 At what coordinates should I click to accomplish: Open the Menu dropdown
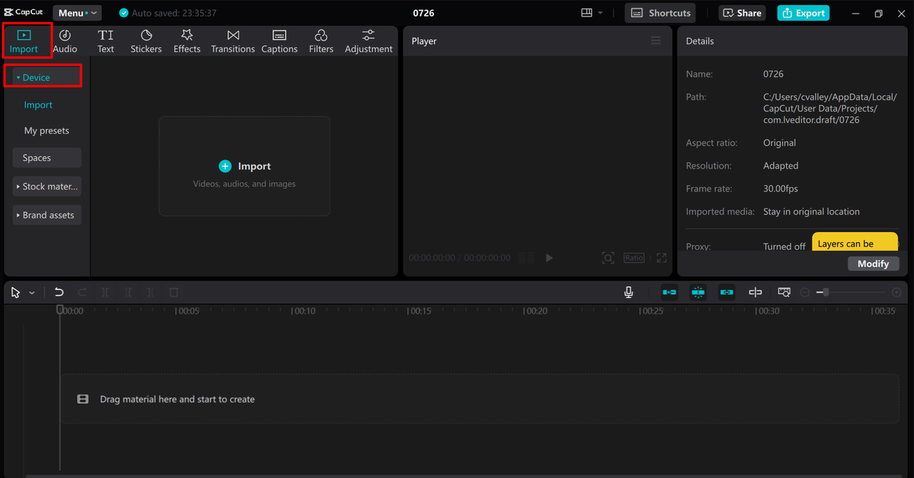click(x=77, y=13)
